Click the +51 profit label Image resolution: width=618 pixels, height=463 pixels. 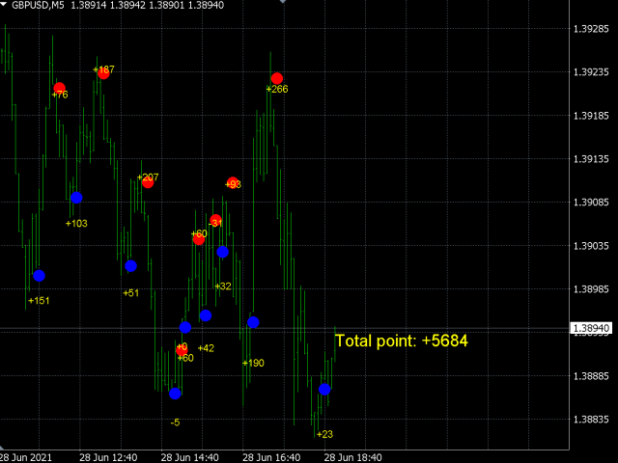click(x=131, y=293)
